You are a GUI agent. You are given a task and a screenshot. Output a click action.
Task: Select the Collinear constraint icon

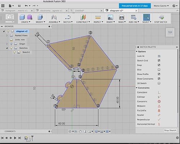pyautogui.click(x=159, y=97)
